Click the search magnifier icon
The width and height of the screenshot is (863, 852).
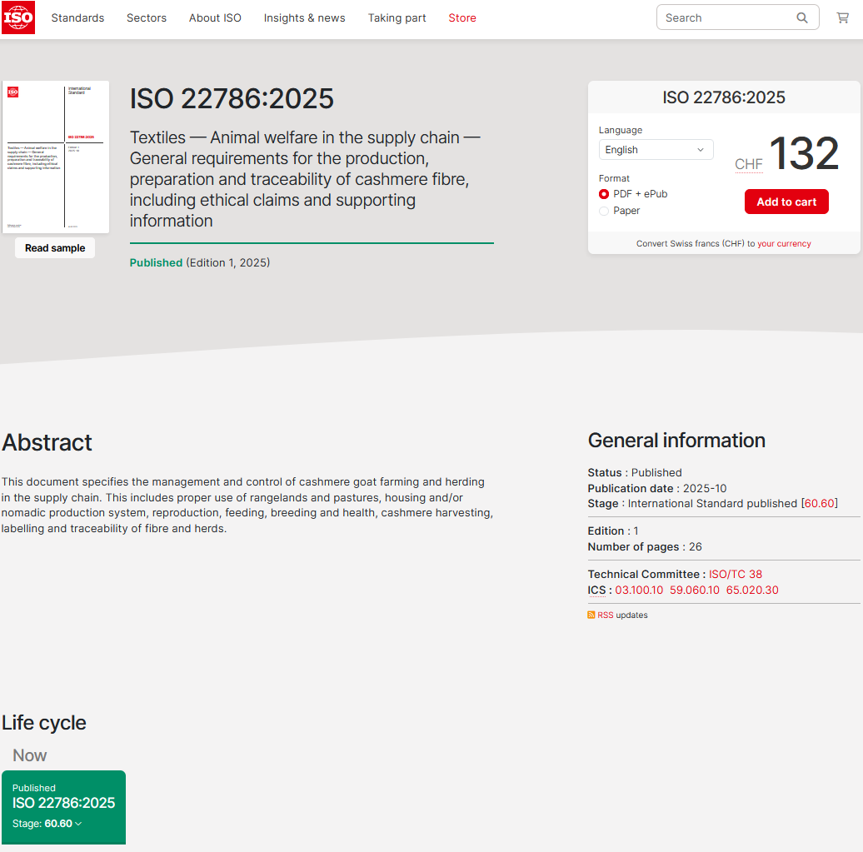802,17
